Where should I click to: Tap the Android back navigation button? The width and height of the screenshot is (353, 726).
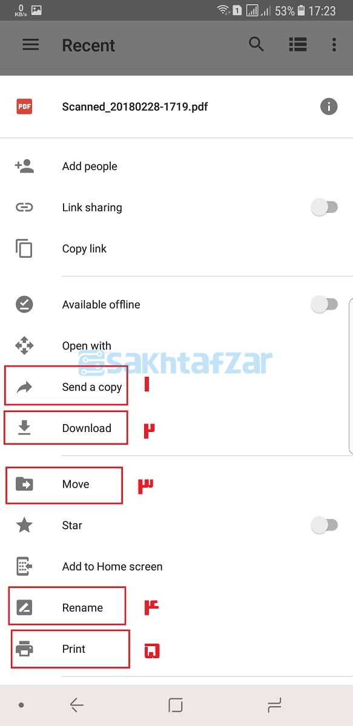click(76, 705)
